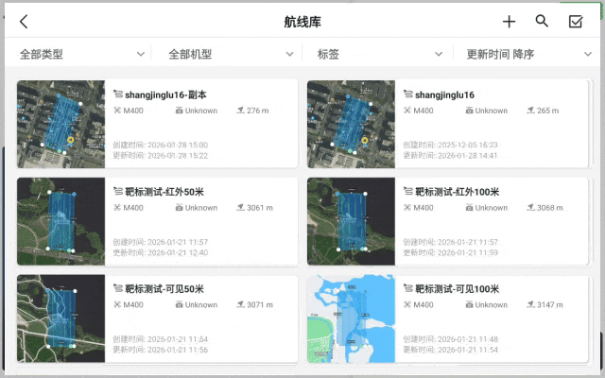605x378 pixels.
Task: Click the drone M400 icon on shangjinglu16
Action: 407,111
